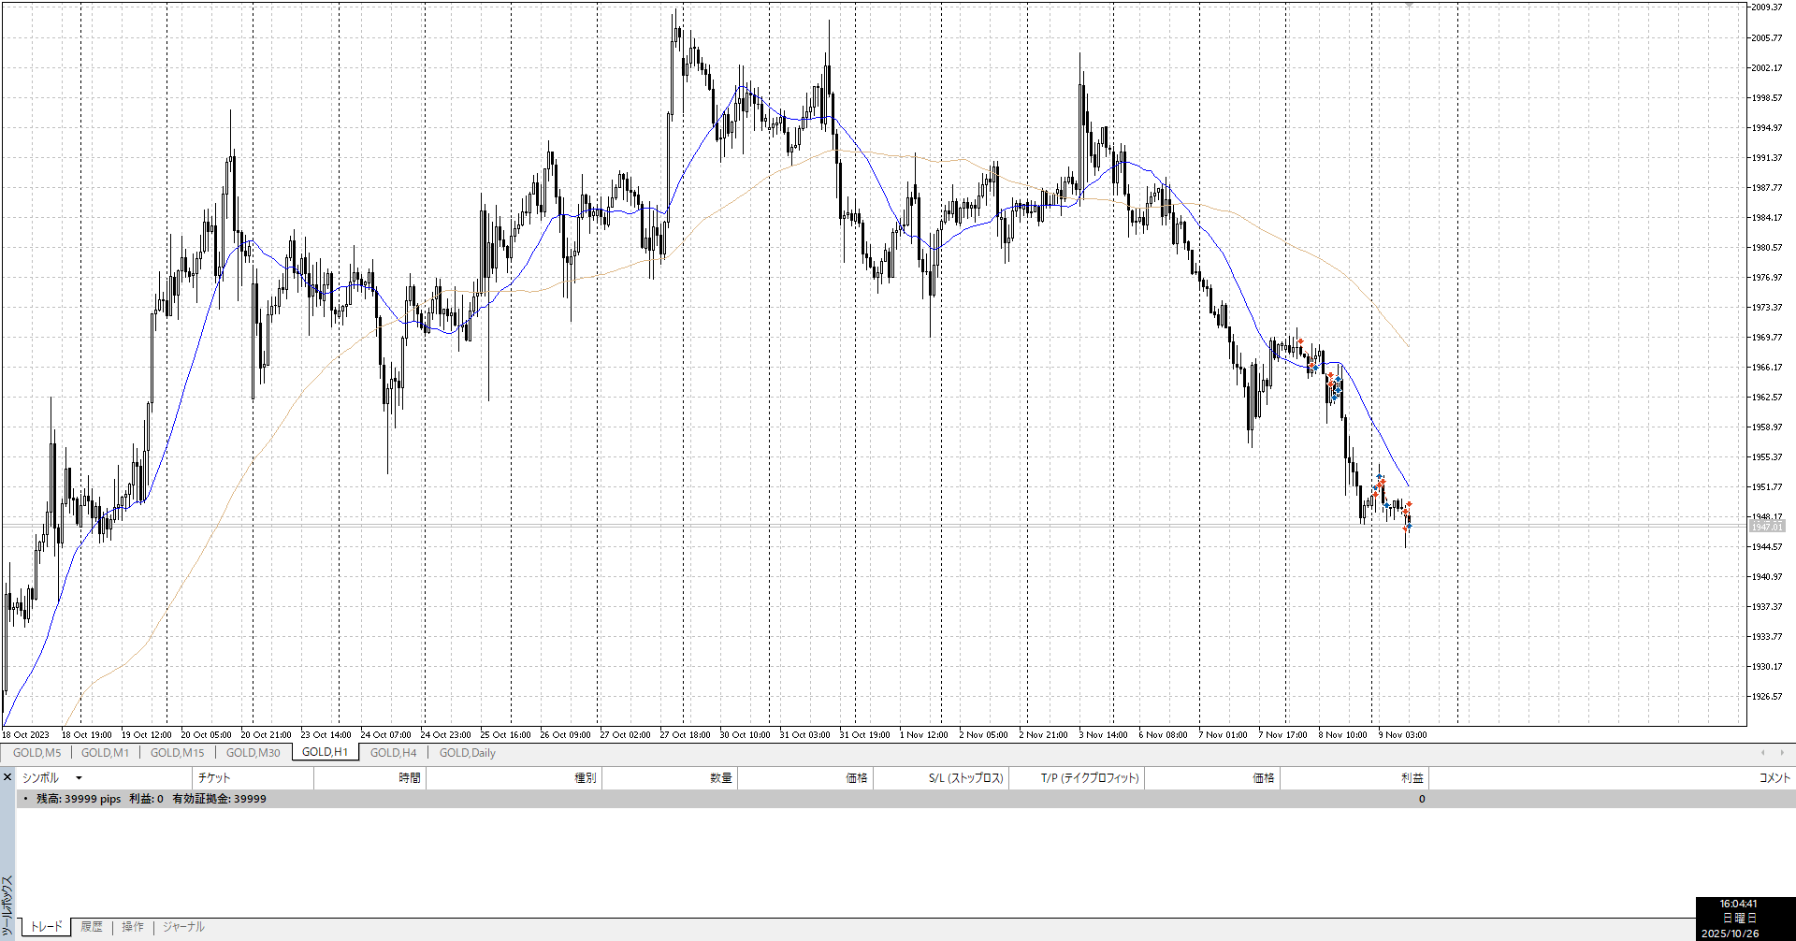Image resolution: width=1796 pixels, height=941 pixels.
Task: Open the 履歴 history tab
Action: [92, 927]
